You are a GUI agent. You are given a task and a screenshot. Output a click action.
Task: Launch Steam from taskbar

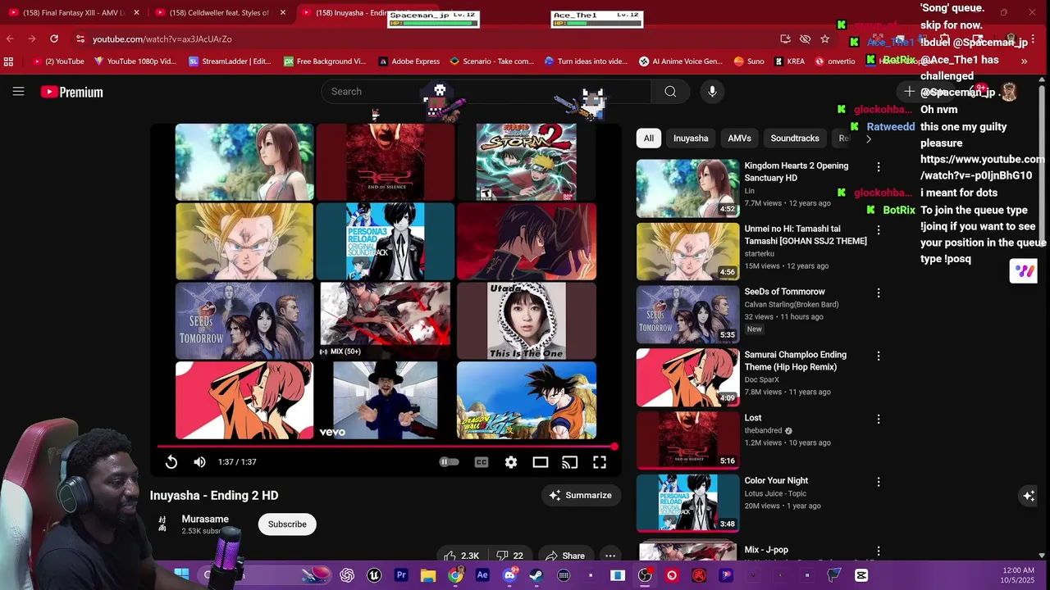(536, 575)
